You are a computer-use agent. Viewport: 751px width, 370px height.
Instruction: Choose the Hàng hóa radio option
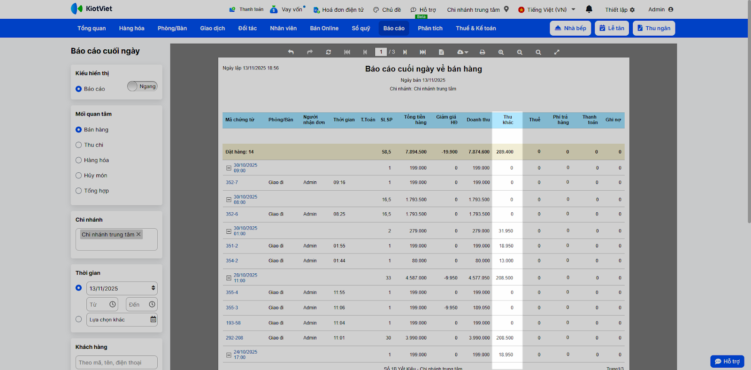(x=79, y=160)
